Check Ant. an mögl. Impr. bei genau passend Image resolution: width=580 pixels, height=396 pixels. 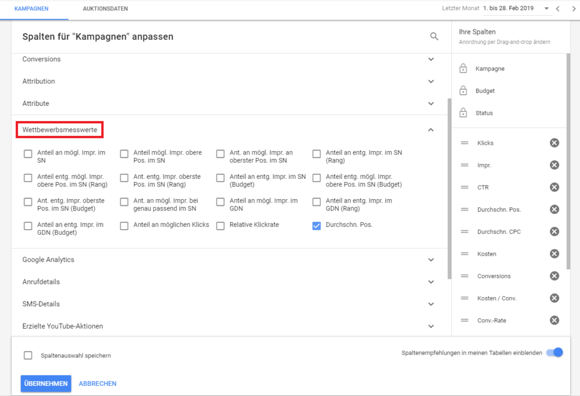click(124, 202)
